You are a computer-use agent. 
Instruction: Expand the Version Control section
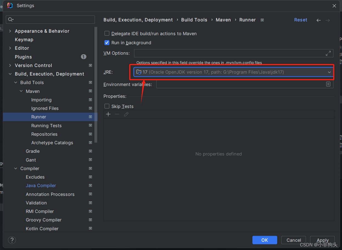click(x=10, y=65)
